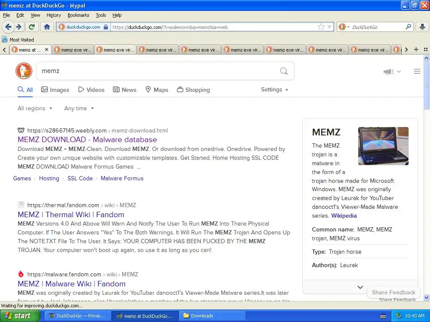Open the hamburger side menu
Screen dimensions: 430x322
(417, 71)
